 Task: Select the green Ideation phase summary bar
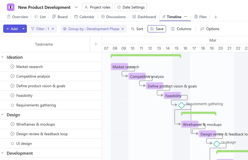tap(146, 55)
